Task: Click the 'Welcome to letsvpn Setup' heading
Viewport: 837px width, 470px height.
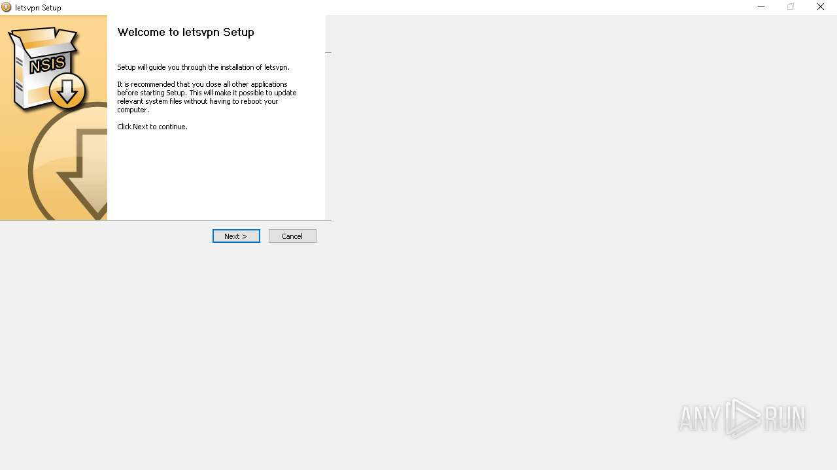Action: click(186, 32)
